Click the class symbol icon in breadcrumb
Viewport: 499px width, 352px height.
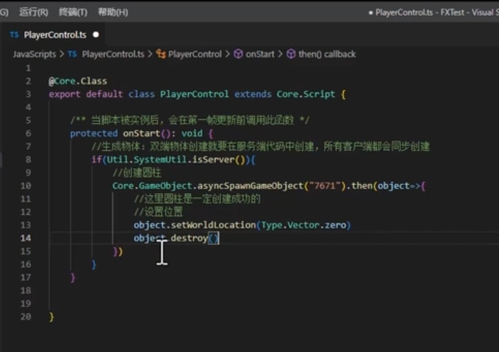click(x=161, y=54)
